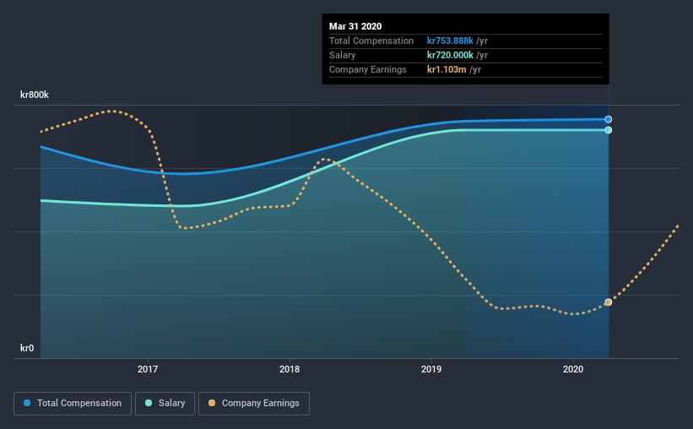Click the blue Total Compensation data point marker
This screenshot has width=693, height=429.
(x=608, y=119)
